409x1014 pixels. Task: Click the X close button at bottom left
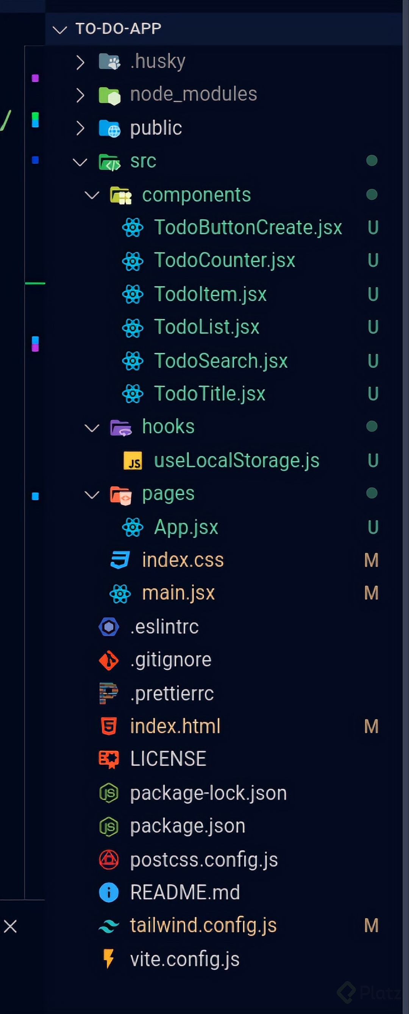click(x=10, y=926)
